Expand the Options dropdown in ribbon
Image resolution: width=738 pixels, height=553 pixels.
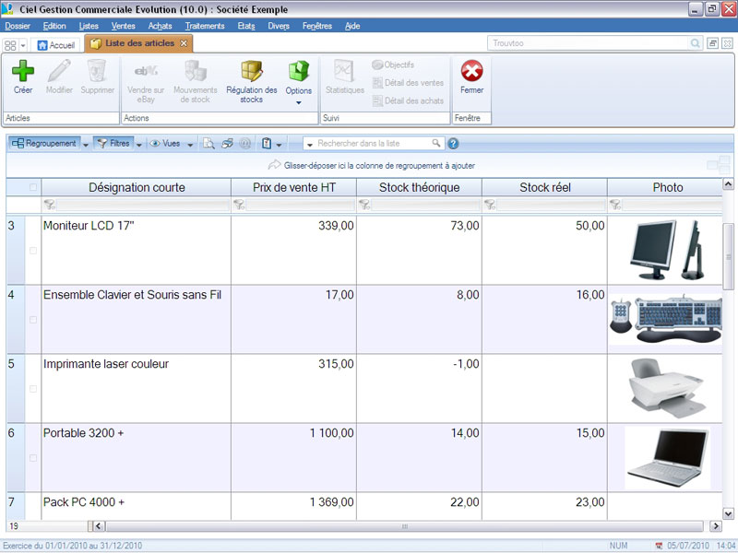pos(299,101)
